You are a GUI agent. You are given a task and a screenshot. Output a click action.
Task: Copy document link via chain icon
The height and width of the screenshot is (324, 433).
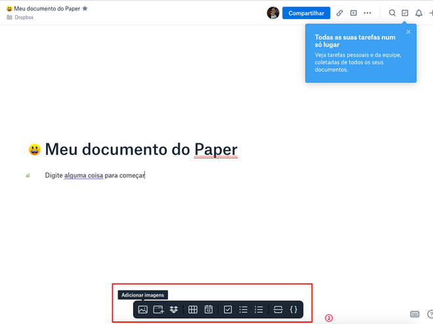click(340, 13)
